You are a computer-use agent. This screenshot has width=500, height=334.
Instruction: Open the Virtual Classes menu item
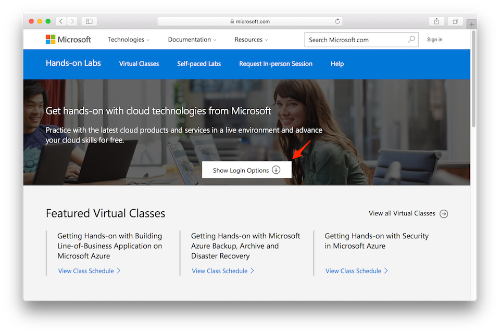[139, 63]
